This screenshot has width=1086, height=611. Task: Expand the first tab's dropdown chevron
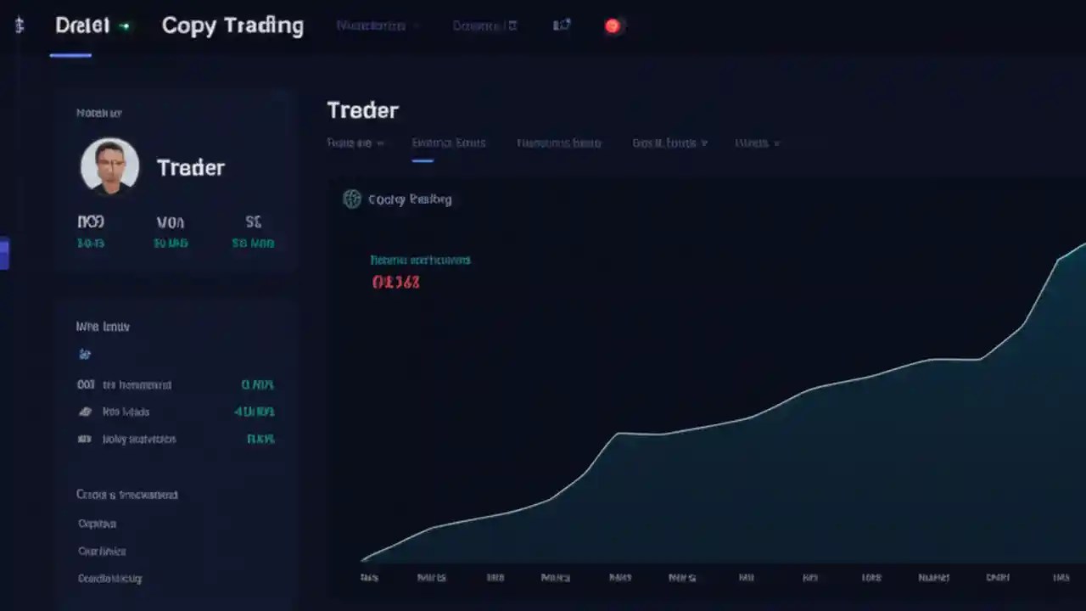tap(379, 143)
